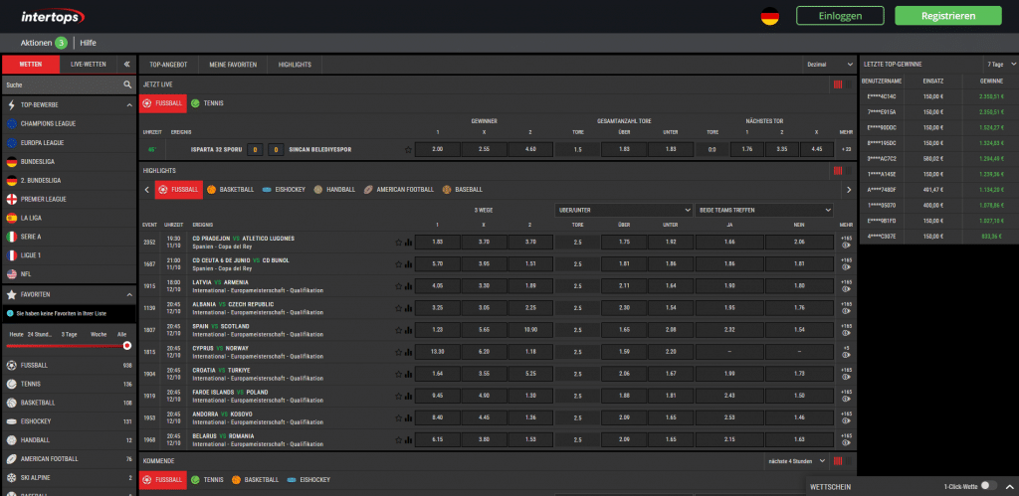Show statistics for CD Pradejon vs Atletico Lugones
The image size is (1019, 496).
click(409, 243)
